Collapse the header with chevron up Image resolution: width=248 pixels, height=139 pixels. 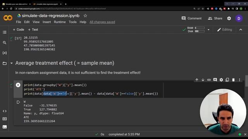[241, 30]
